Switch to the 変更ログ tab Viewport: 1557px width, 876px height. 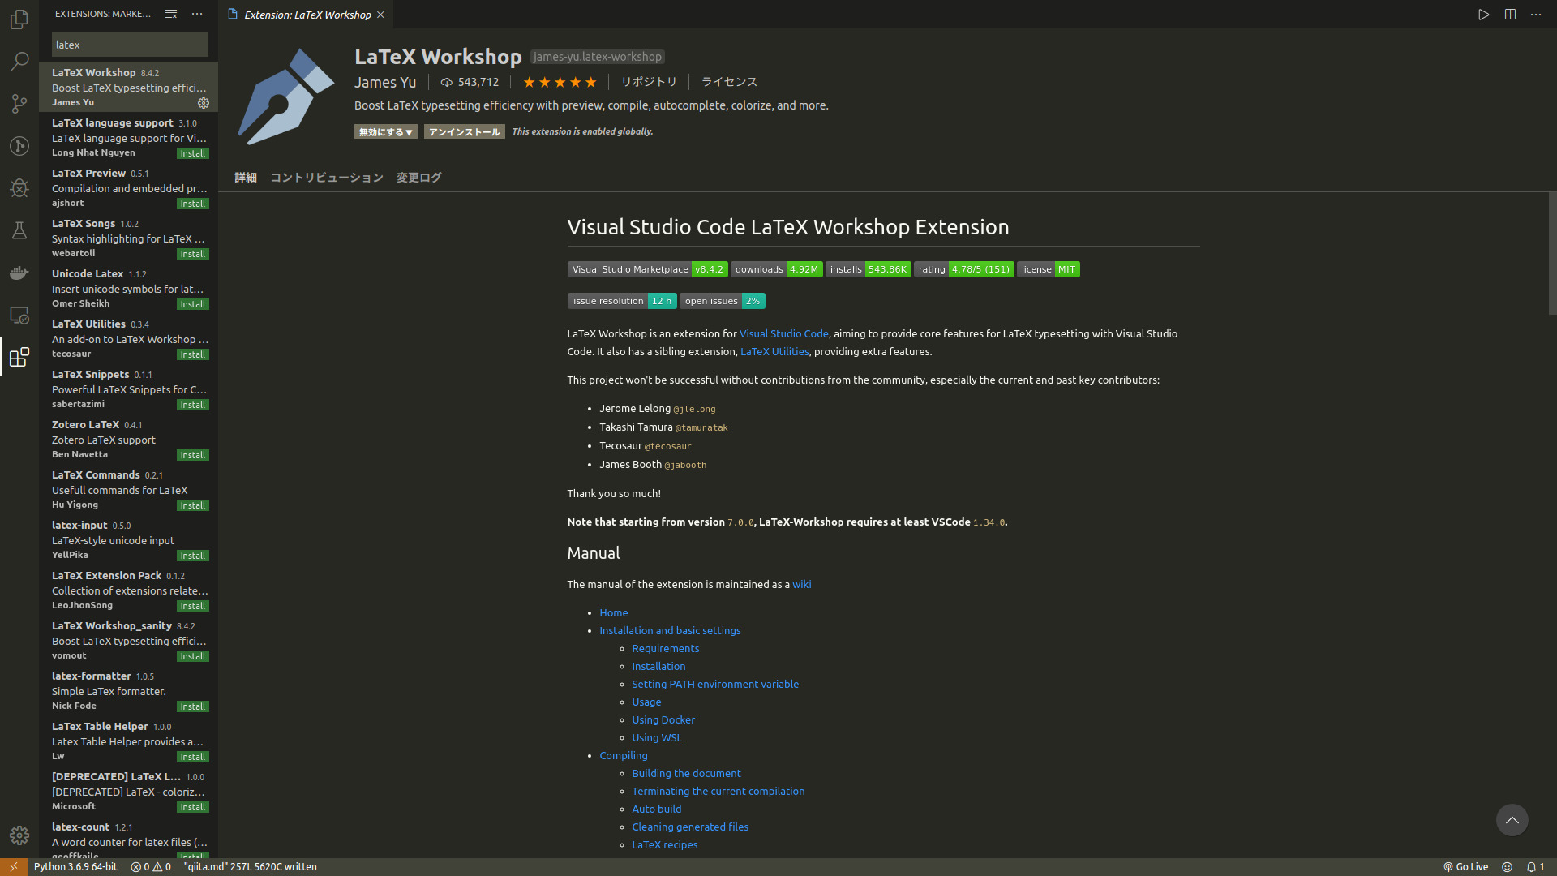tap(418, 178)
